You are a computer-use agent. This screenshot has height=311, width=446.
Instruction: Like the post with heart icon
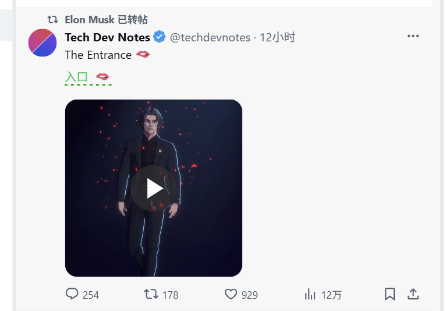click(x=231, y=294)
